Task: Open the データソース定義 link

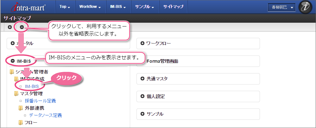Action: coord(46,115)
